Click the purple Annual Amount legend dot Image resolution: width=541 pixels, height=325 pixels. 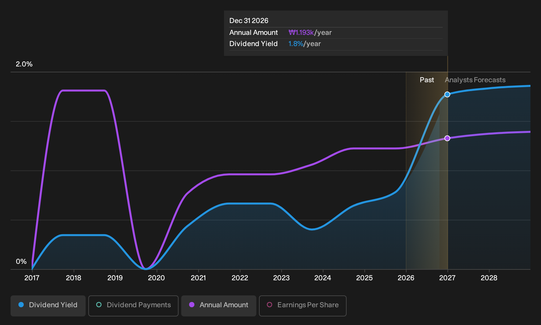point(192,305)
